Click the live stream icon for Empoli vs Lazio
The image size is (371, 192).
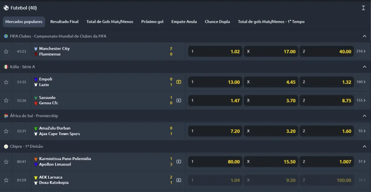pyautogui.click(x=179, y=82)
